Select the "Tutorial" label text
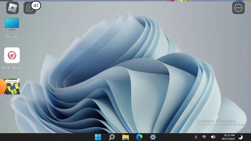 12,102
